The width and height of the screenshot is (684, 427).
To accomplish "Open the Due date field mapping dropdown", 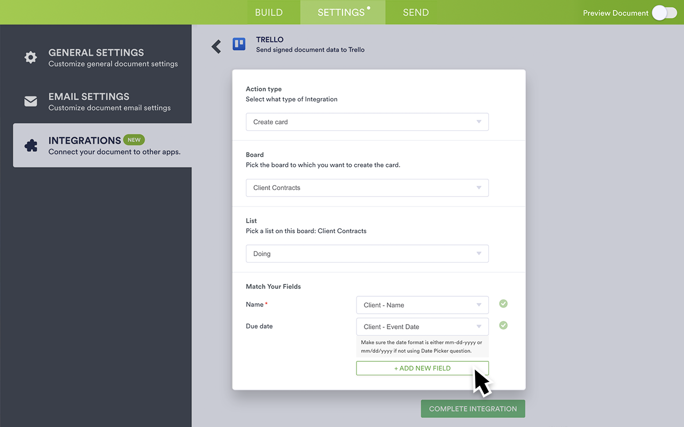I will [422, 326].
